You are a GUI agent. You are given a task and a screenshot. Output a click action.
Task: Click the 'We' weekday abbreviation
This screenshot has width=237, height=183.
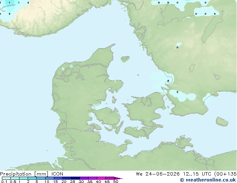coord(139,174)
